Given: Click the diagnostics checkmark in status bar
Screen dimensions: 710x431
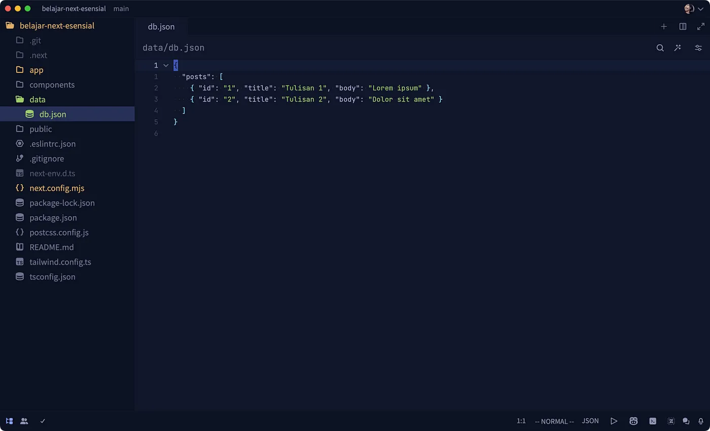Looking at the screenshot, I should pos(43,421).
